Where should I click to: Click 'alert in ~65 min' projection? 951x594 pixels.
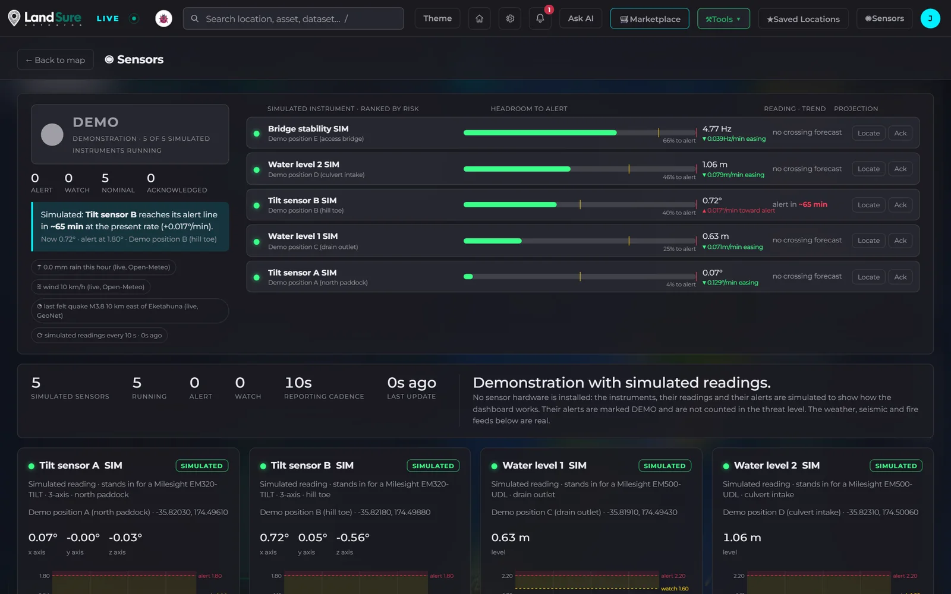coord(799,204)
